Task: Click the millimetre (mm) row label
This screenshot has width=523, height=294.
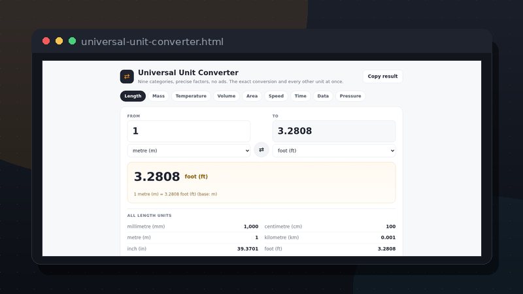Action: point(146,226)
